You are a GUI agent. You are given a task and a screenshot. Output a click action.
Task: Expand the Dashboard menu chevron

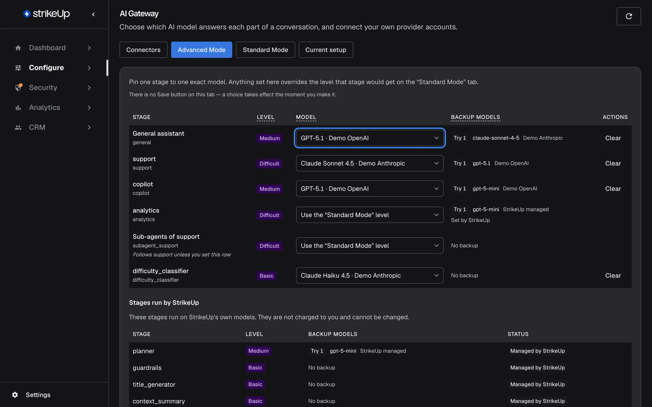pyautogui.click(x=89, y=48)
